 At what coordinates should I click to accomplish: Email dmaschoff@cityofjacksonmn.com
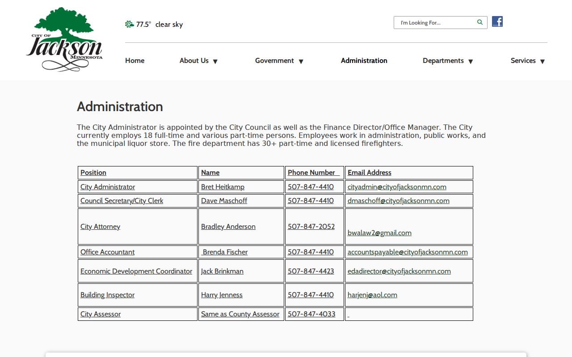coord(399,201)
